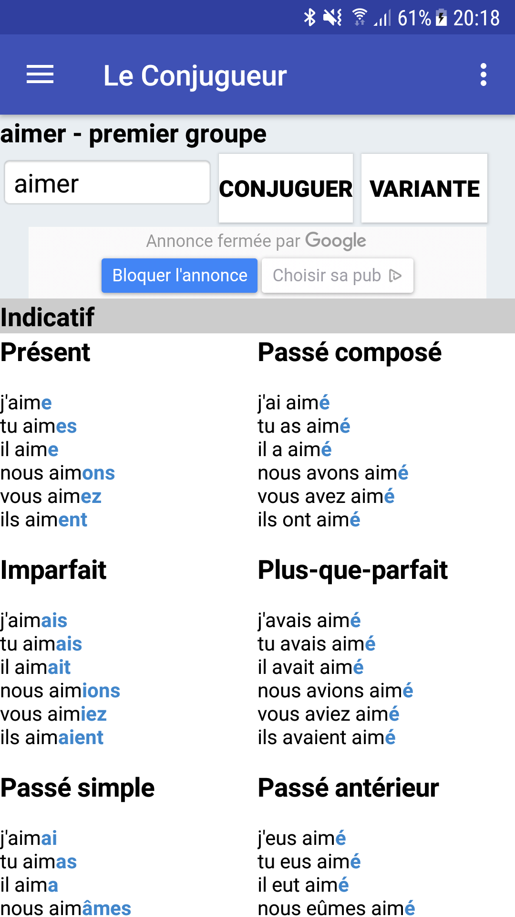Tap the battery indicator icon

pos(442,18)
